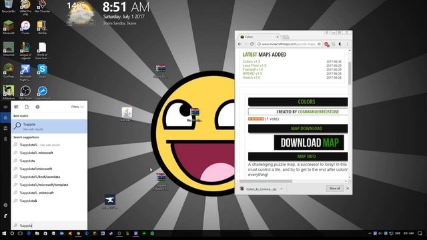
Task: Close the Colors tab in Chrome
Action: 278,37
